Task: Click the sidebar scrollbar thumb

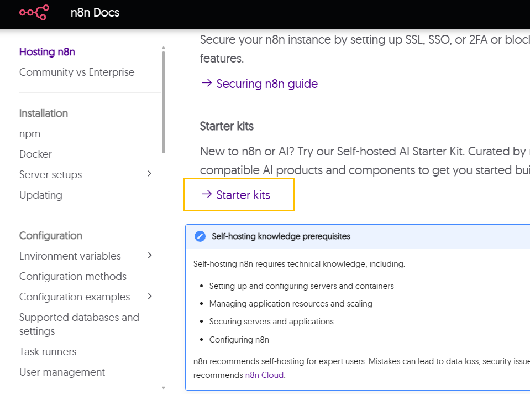Action: click(x=164, y=102)
